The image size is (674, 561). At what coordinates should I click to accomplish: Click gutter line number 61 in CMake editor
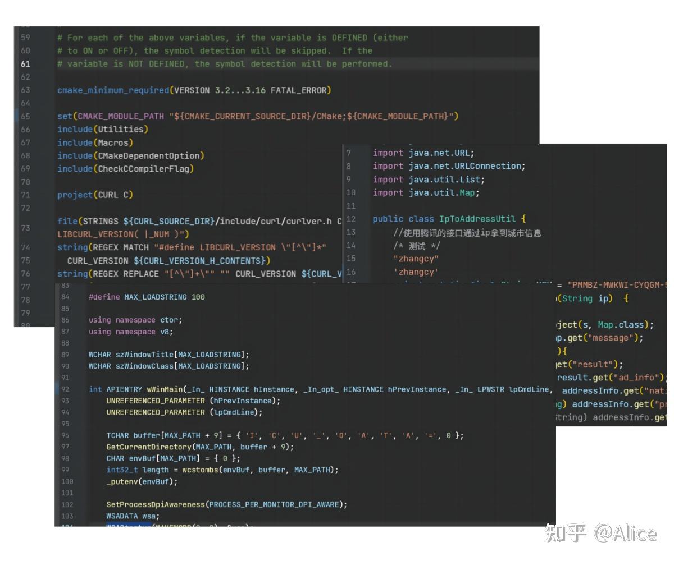point(25,64)
